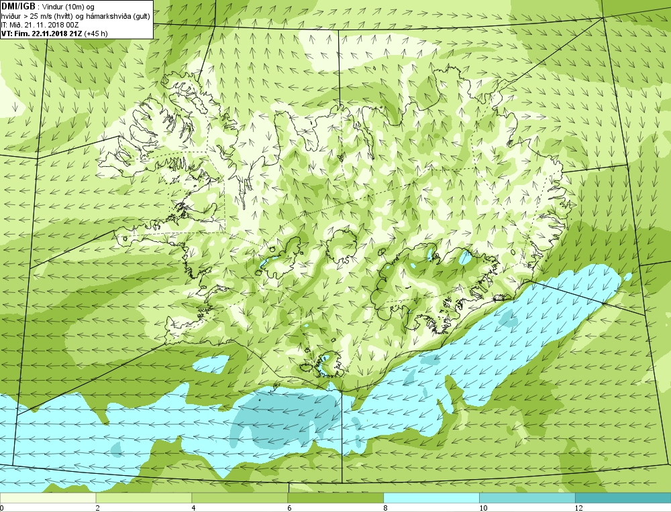The image size is (671, 512).
Task: Click the legend scale label '0'
Action: pyautogui.click(x=2, y=508)
